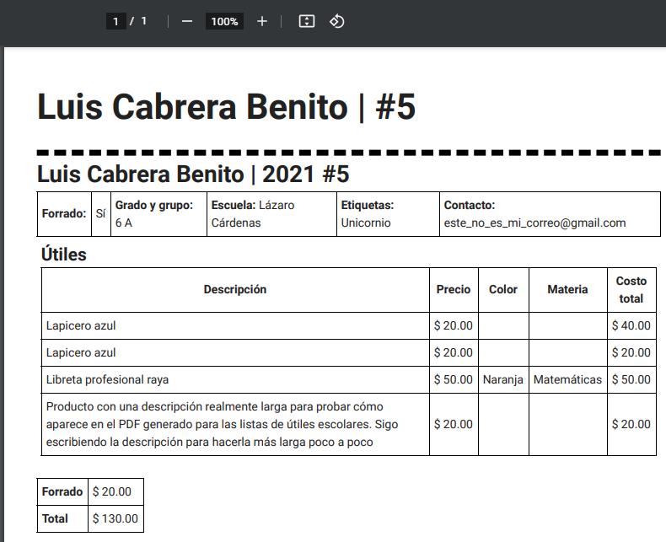Click the 'Descripción' column header
Image resolution: width=666 pixels, height=542 pixels.
coord(235,290)
